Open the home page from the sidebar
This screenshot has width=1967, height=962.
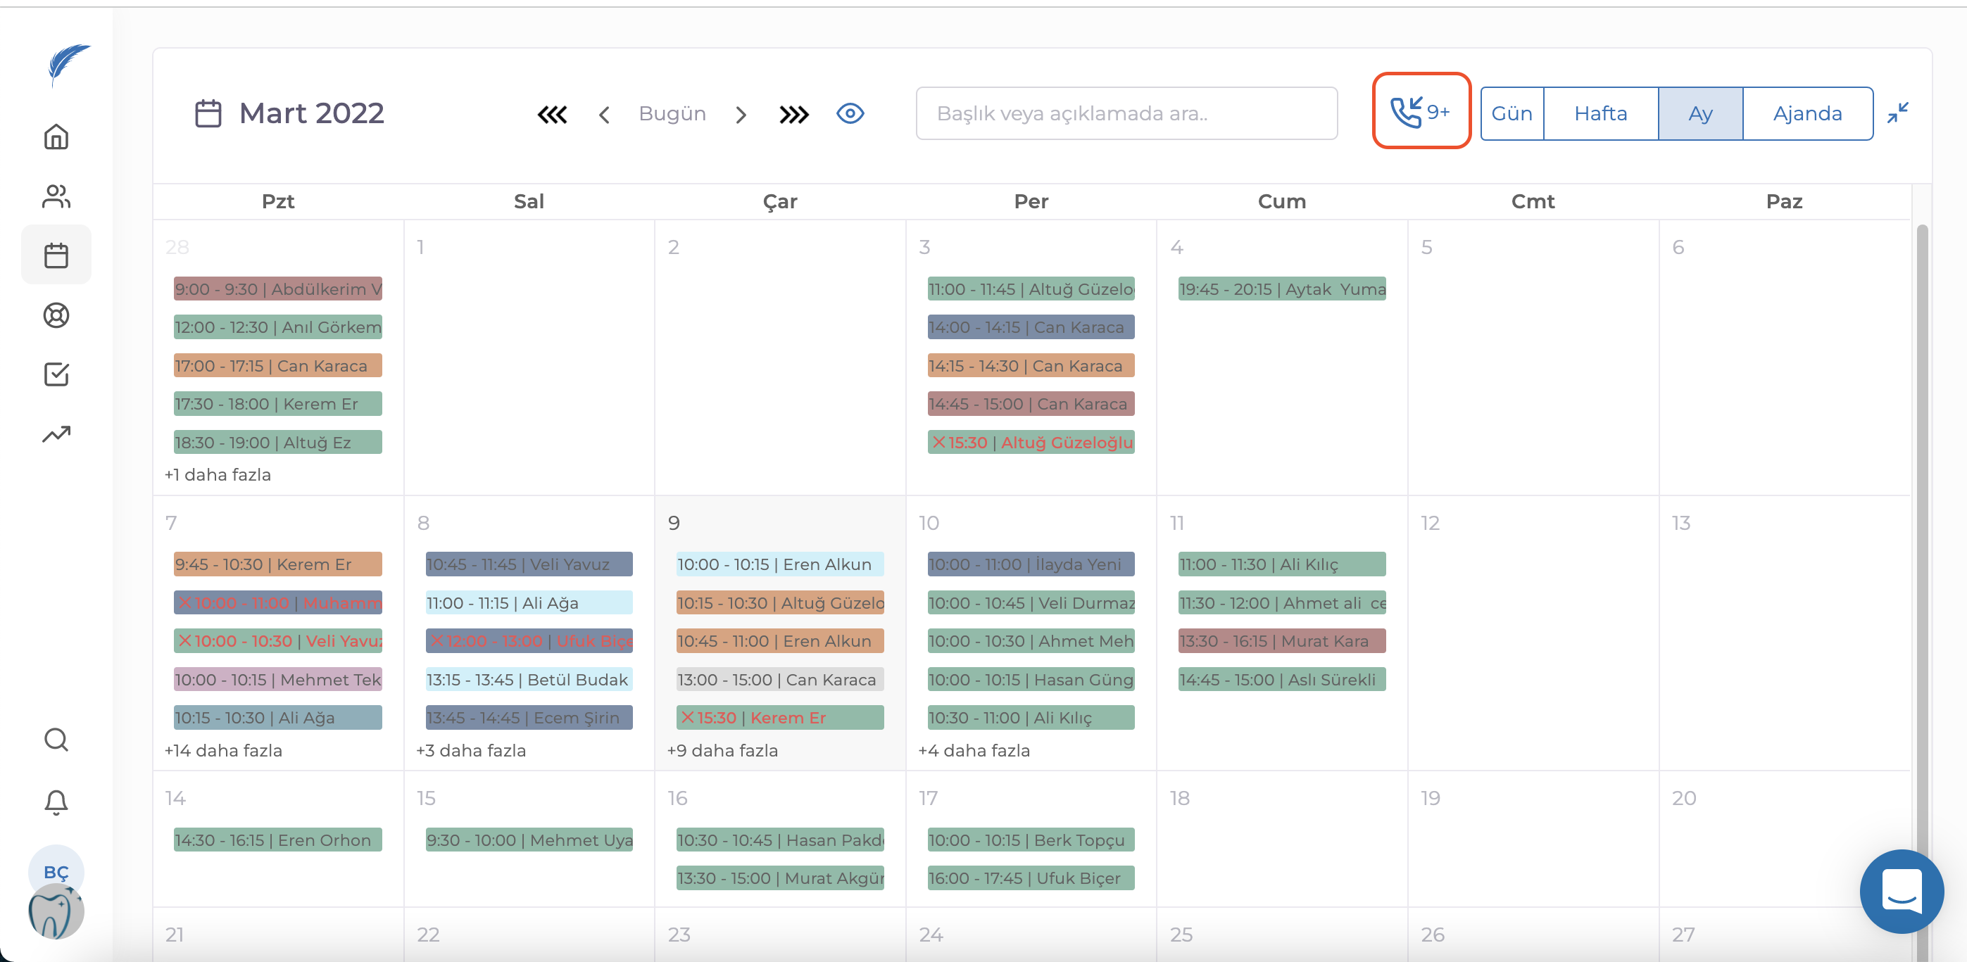point(56,137)
